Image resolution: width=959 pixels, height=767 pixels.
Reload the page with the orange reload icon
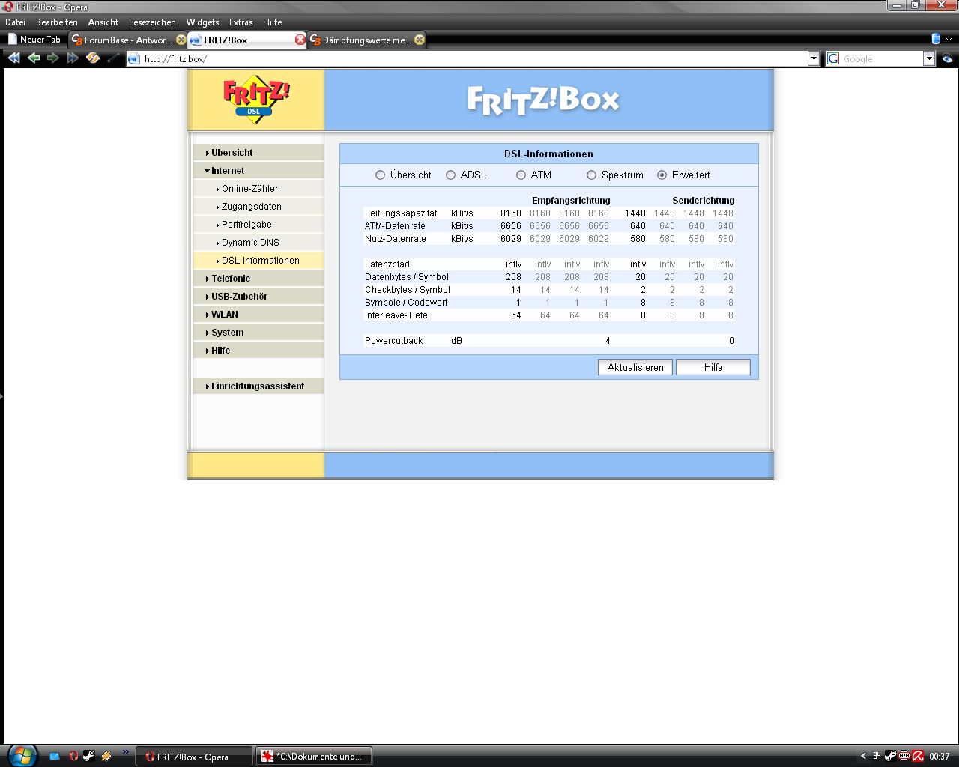click(x=93, y=58)
